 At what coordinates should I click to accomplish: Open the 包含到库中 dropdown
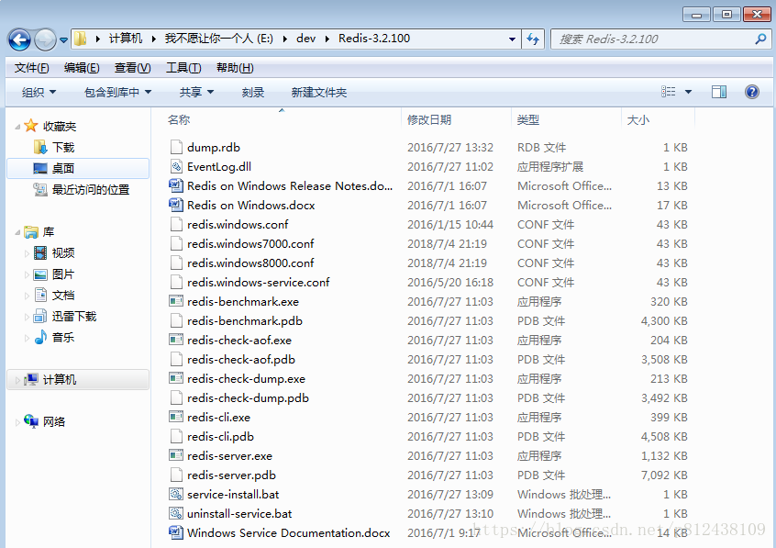coord(117,92)
